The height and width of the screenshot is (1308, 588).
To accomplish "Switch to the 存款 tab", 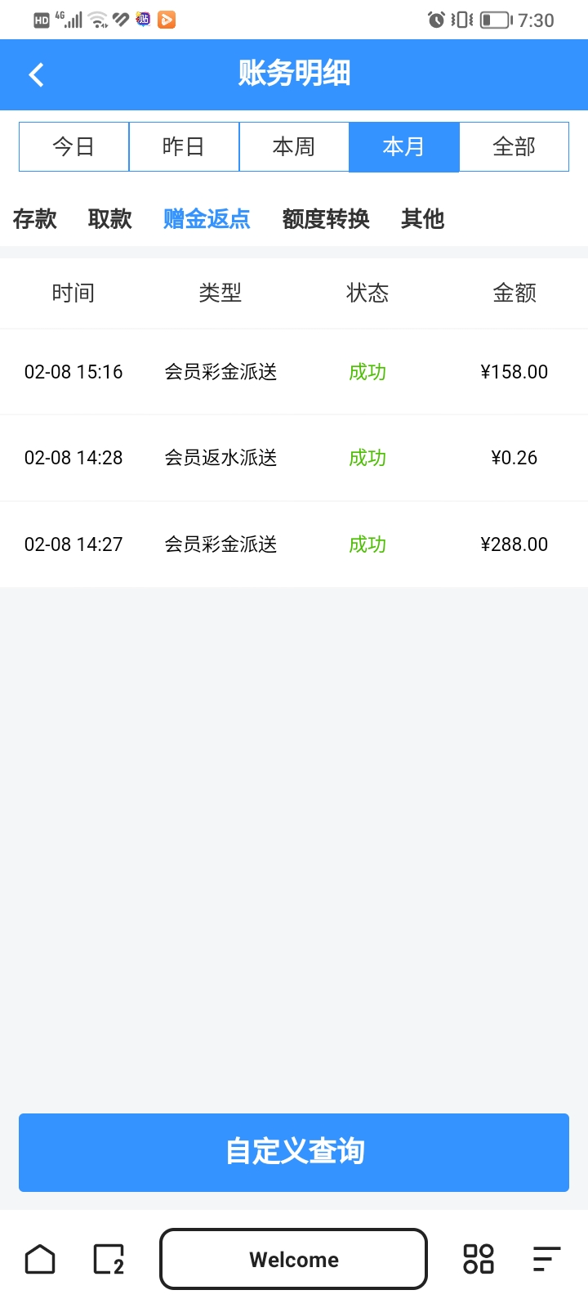I will [35, 219].
